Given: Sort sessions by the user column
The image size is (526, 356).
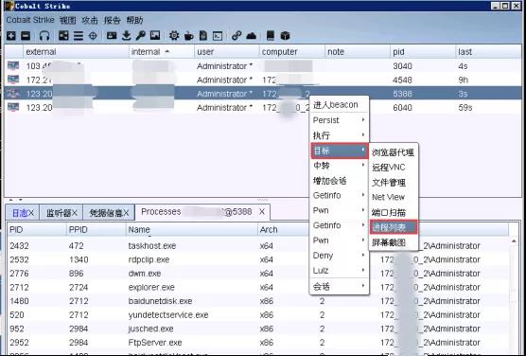Looking at the screenshot, I should click(227, 52).
